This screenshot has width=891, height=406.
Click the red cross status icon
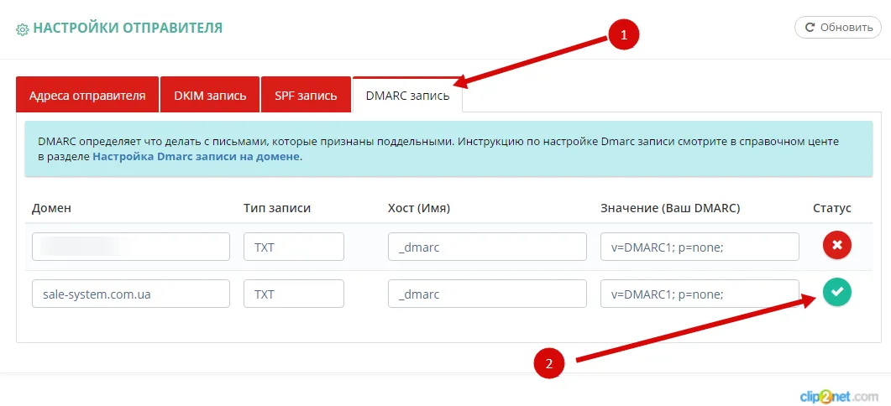[836, 246]
